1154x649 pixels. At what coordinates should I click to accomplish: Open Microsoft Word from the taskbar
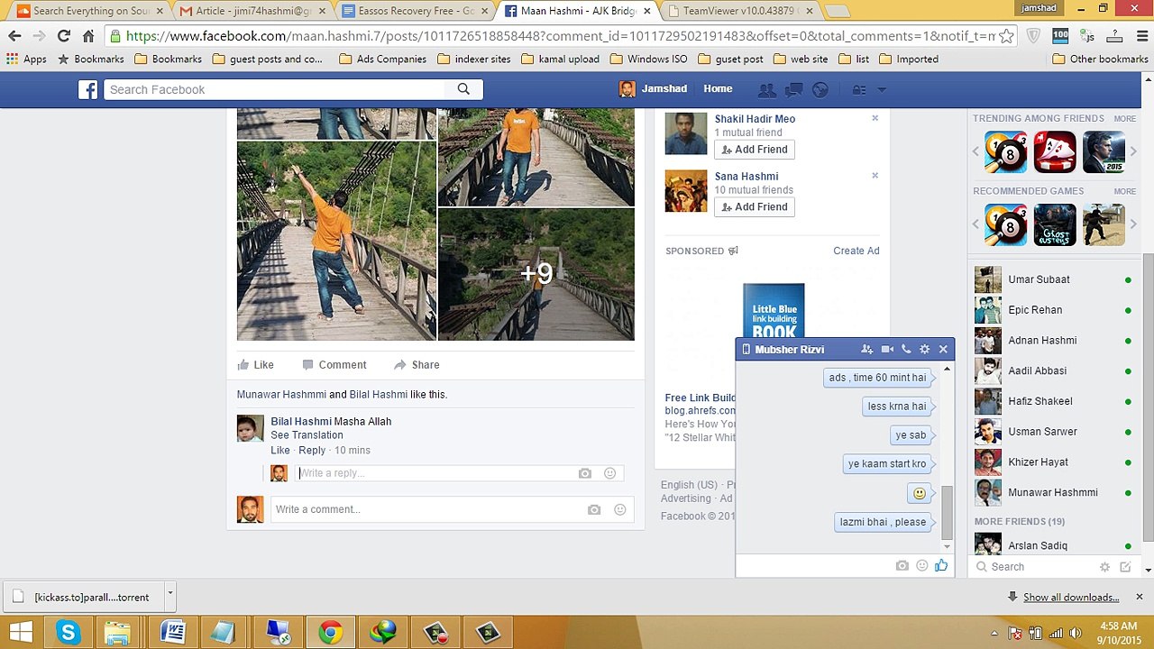[x=172, y=633]
